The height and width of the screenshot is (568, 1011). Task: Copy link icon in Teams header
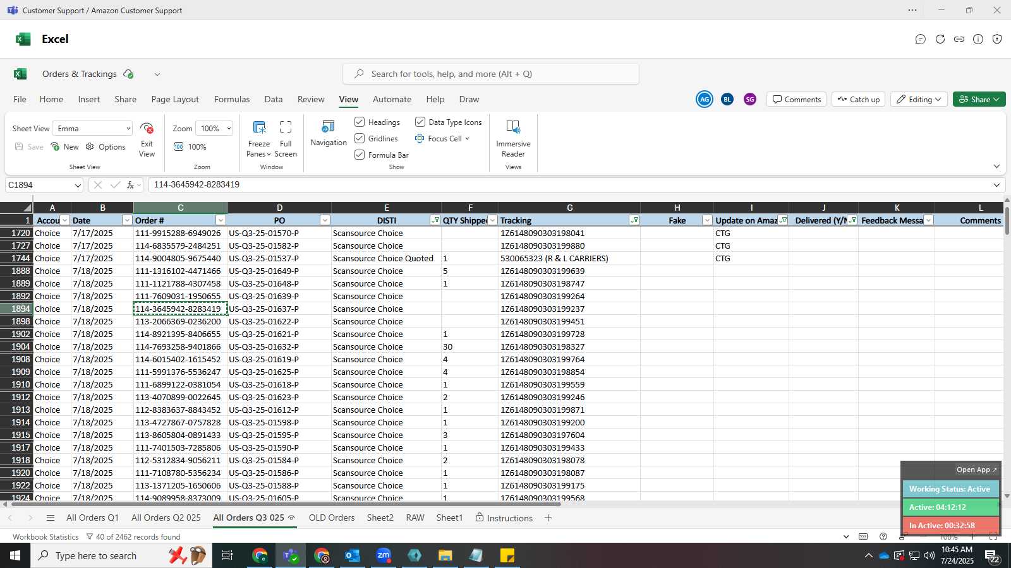click(959, 39)
